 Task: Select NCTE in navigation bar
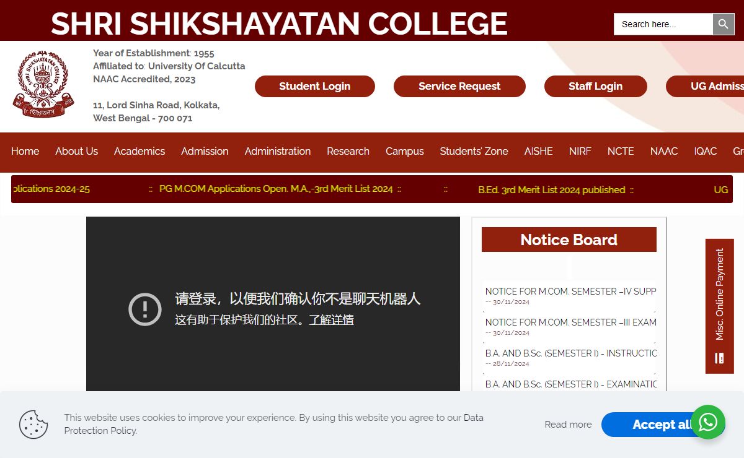click(x=621, y=151)
